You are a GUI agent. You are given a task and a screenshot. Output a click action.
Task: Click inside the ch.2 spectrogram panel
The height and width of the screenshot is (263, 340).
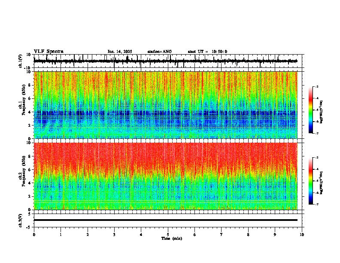[x=166, y=176]
